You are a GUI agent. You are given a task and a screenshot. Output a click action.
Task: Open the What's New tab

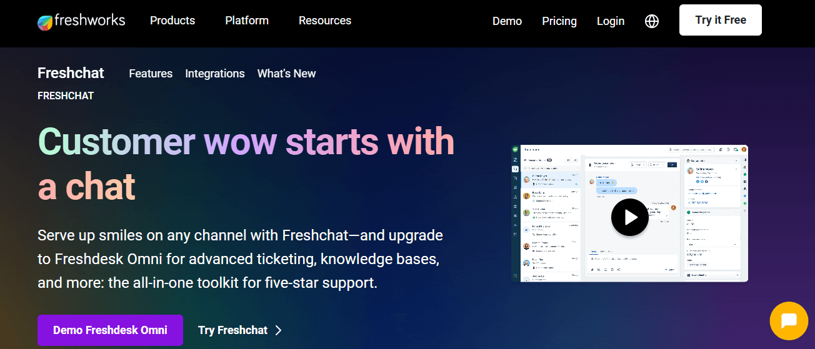coord(287,74)
